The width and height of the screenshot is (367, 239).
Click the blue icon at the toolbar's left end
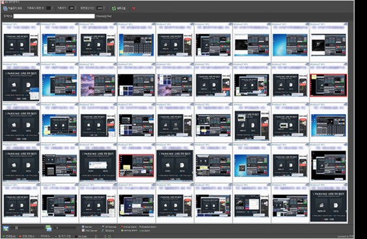click(x=5, y=8)
